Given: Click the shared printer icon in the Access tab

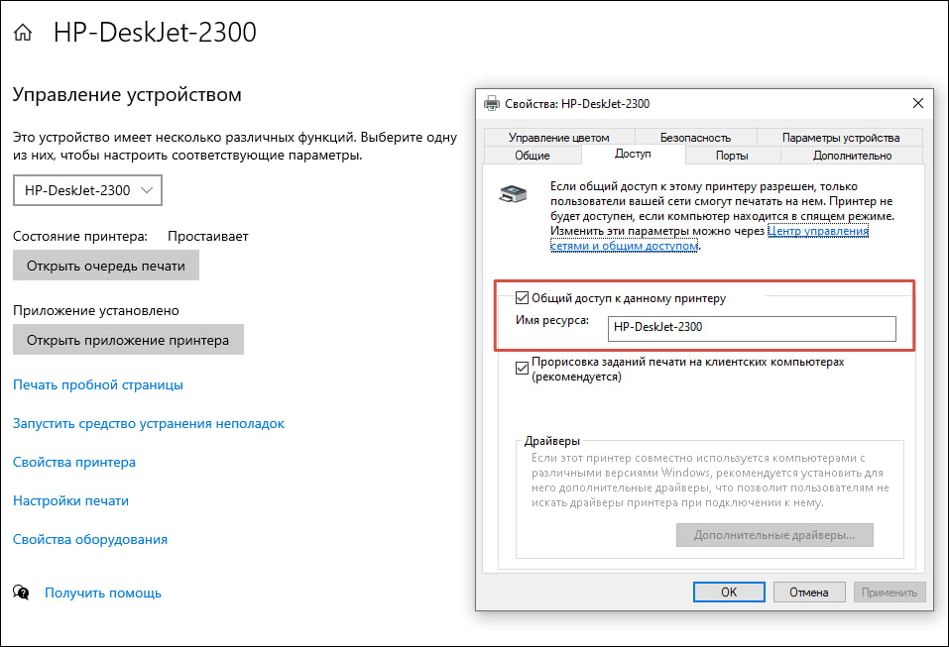Looking at the screenshot, I should [x=509, y=193].
